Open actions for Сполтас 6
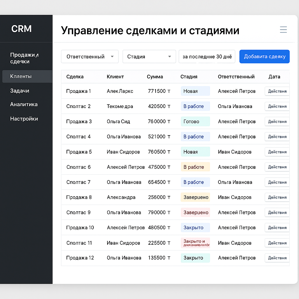 tap(277, 167)
